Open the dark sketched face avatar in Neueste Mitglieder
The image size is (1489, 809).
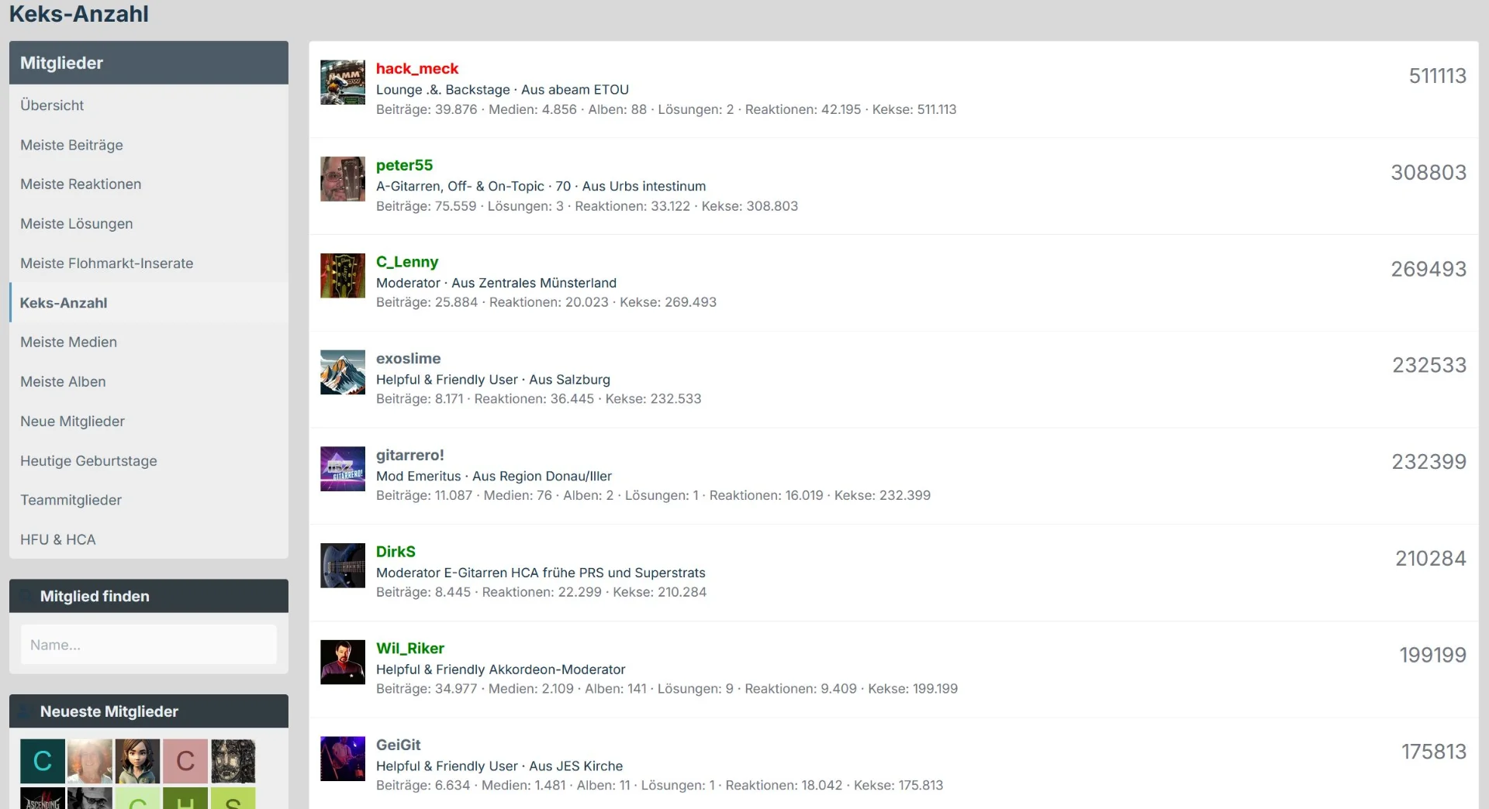pyautogui.click(x=233, y=761)
